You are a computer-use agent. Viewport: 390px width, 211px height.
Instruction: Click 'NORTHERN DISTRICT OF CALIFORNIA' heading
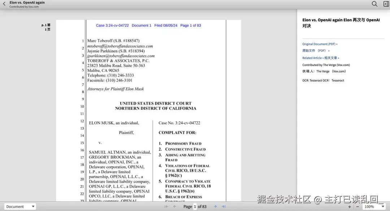point(155,108)
